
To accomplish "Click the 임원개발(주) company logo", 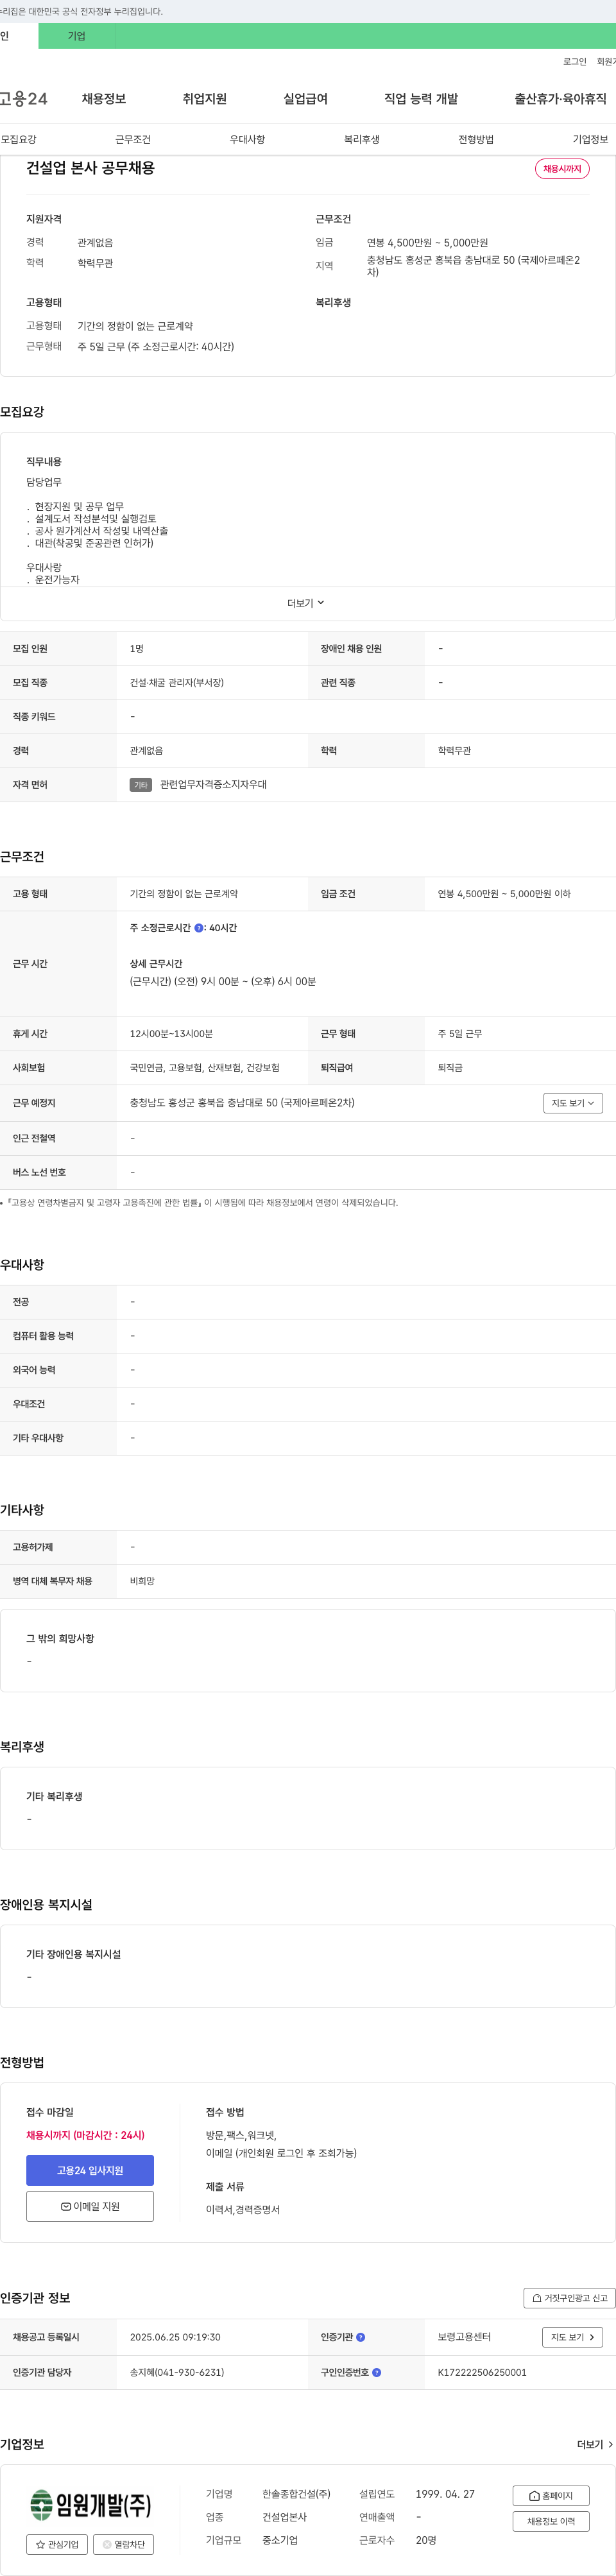I will [90, 2504].
